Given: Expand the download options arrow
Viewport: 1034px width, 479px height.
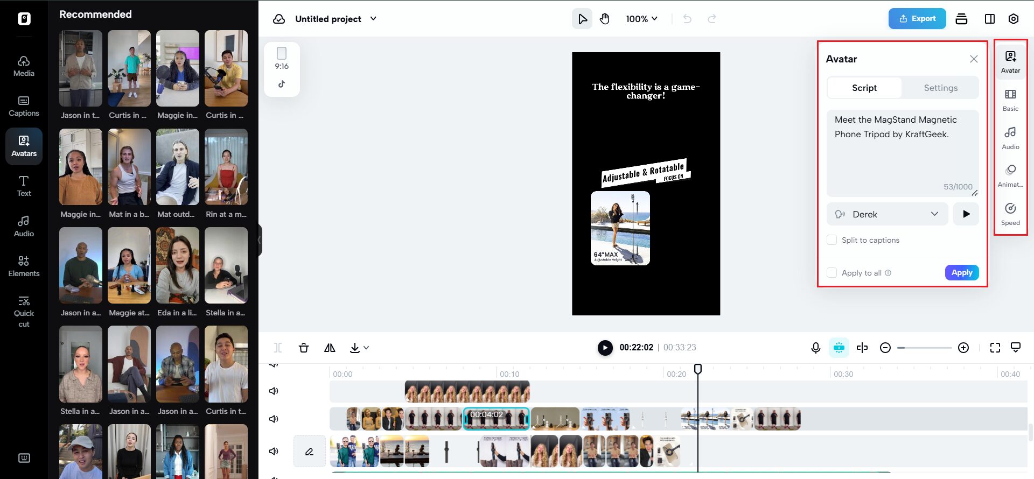Looking at the screenshot, I should (x=366, y=348).
